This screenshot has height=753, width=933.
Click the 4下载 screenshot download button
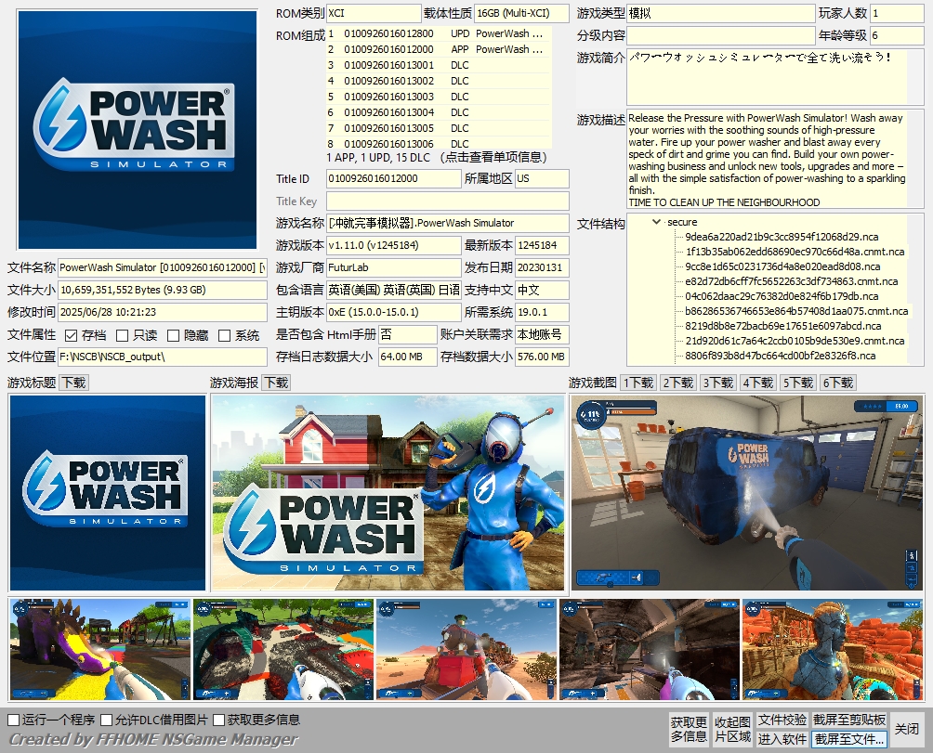pos(758,383)
